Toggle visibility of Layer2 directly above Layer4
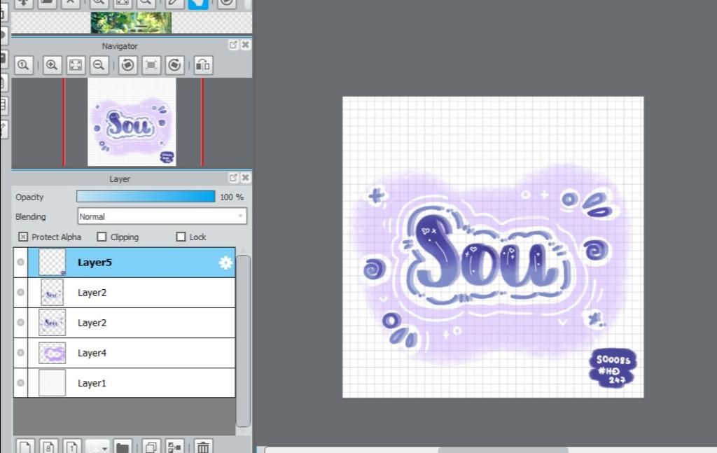Image resolution: width=717 pixels, height=453 pixels. (20, 323)
